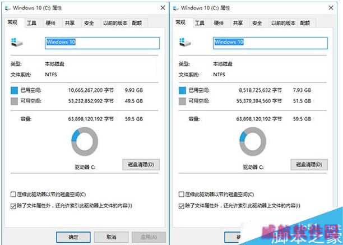Confirm with 确定 button in left dialog
The image size is (343, 245).
[x=73, y=237]
